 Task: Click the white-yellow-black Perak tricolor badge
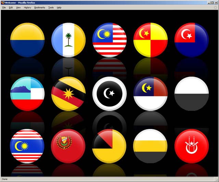point(150,146)
